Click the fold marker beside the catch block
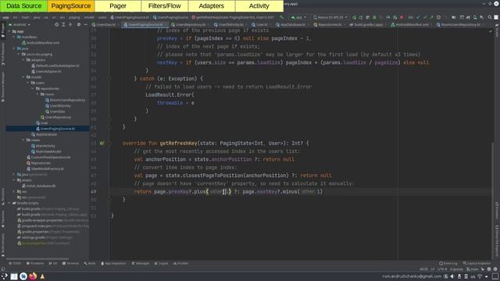500x281 pixels. (109, 78)
